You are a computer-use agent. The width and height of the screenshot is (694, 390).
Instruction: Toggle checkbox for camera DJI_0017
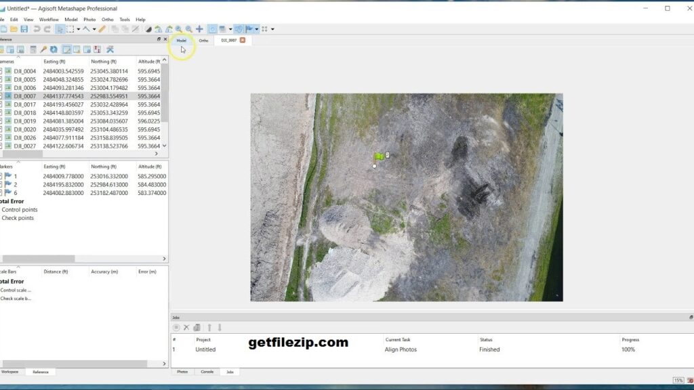[1, 105]
